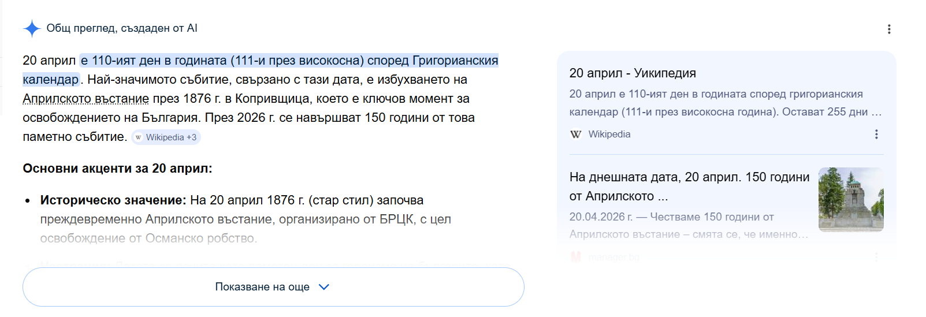The image size is (926, 317).
Task: Click the small Wikipedia icon in the source chip
Action: point(139,137)
